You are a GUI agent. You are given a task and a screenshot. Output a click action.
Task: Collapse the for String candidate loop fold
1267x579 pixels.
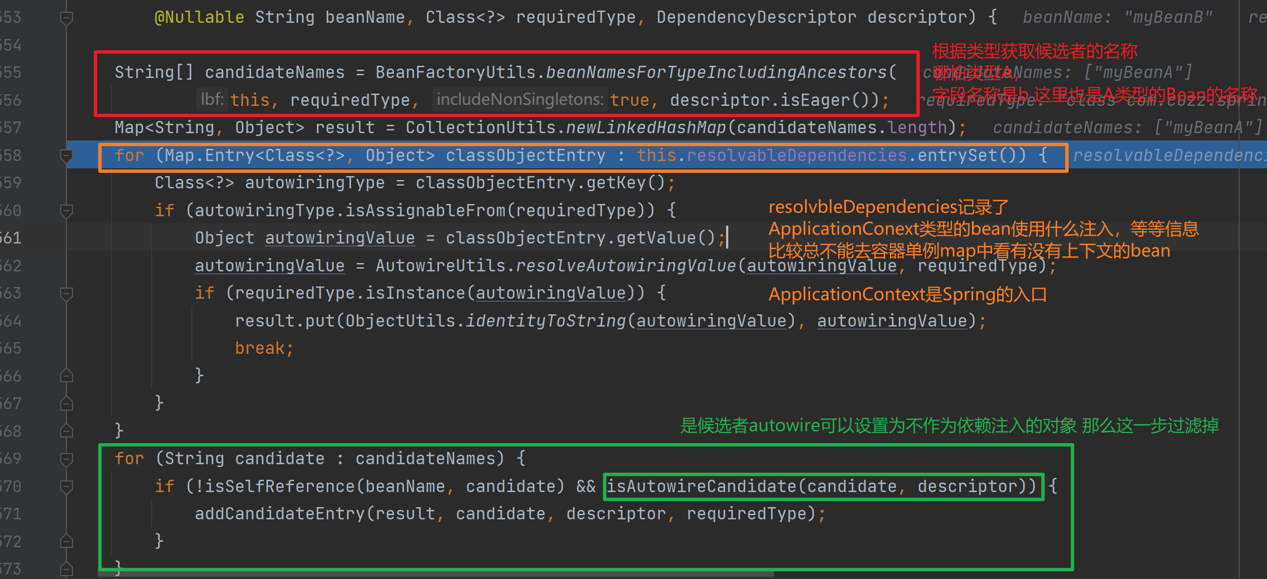66,459
